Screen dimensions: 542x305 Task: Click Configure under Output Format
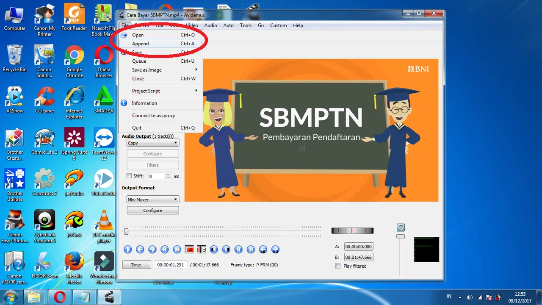(x=153, y=210)
